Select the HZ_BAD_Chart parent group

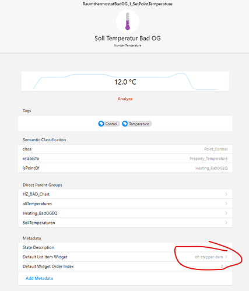click(x=125, y=194)
